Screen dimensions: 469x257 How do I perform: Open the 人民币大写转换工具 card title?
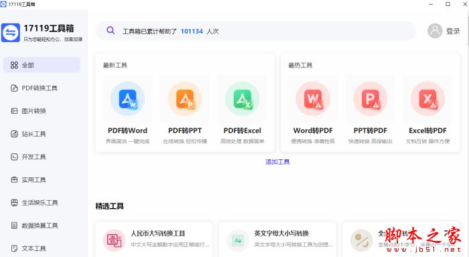click(x=158, y=234)
